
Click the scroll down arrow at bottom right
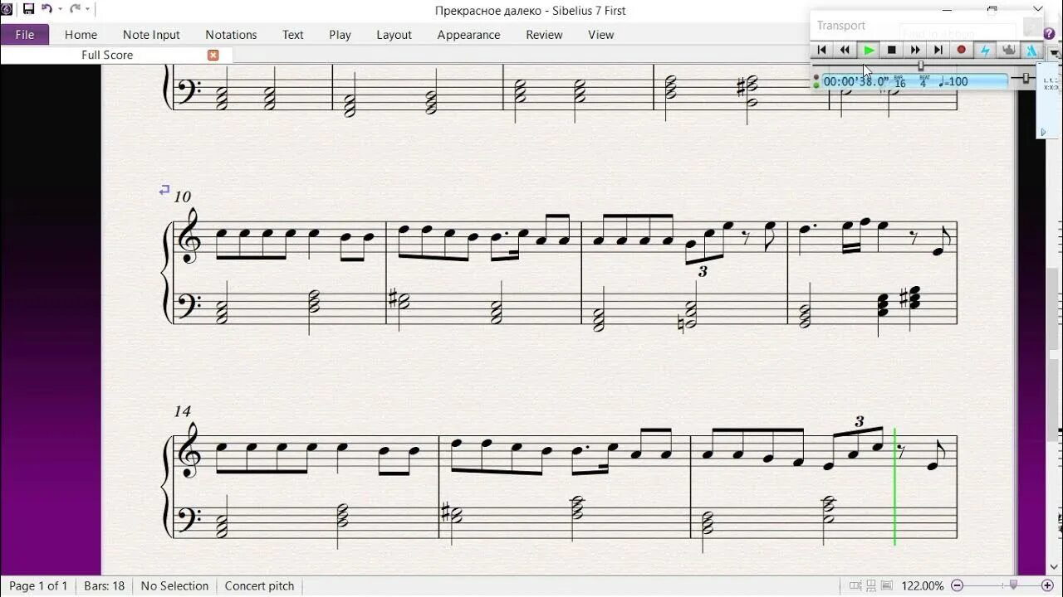coord(1056,567)
